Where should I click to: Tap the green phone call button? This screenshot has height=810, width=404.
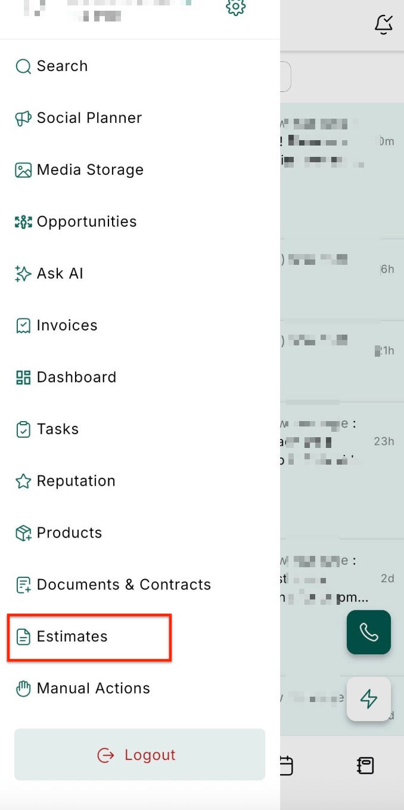369,632
